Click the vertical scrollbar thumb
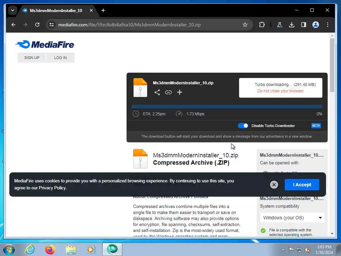The height and width of the screenshot is (256, 341). [x=332, y=65]
